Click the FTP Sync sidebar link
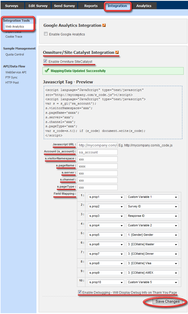This screenshot has height=314, width=188. click(x=11, y=77)
